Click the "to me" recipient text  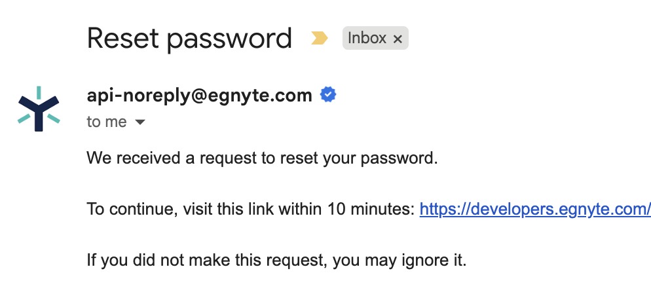coord(107,122)
